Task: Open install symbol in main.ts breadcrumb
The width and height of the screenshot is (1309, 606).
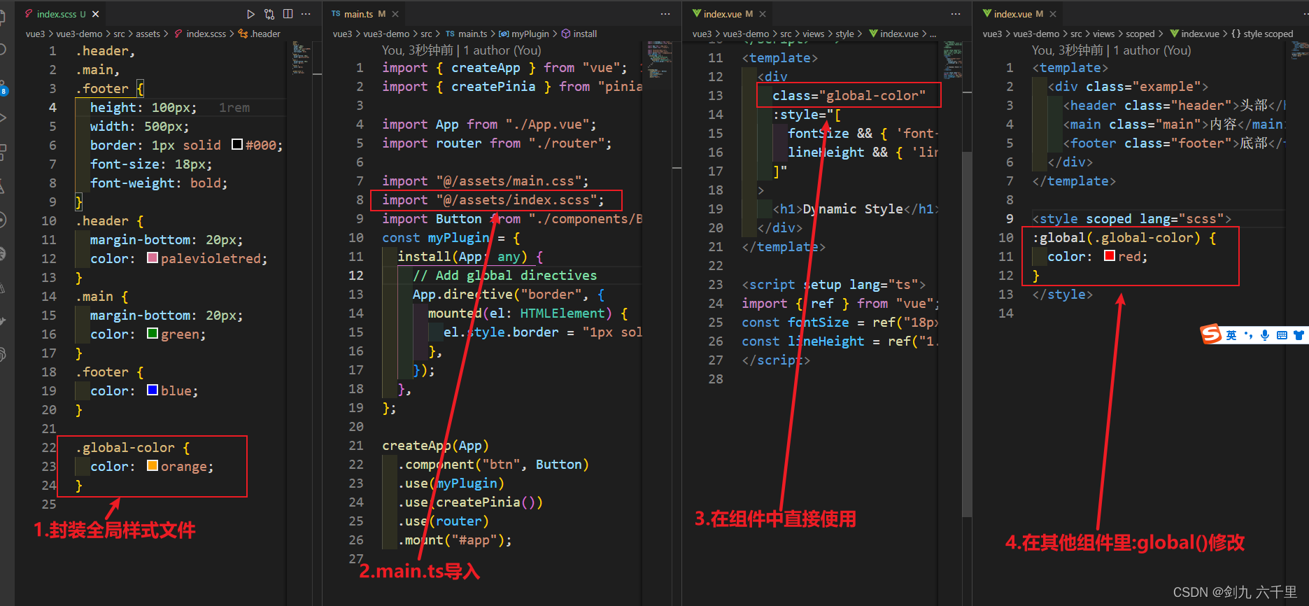Action: (x=579, y=34)
